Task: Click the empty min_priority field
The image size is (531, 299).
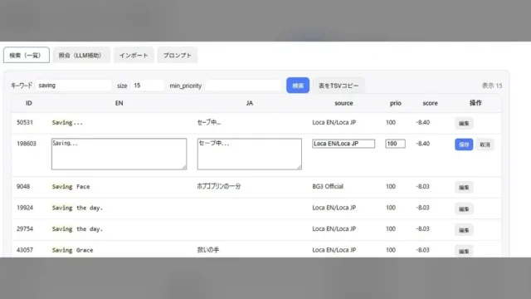Action: 243,86
